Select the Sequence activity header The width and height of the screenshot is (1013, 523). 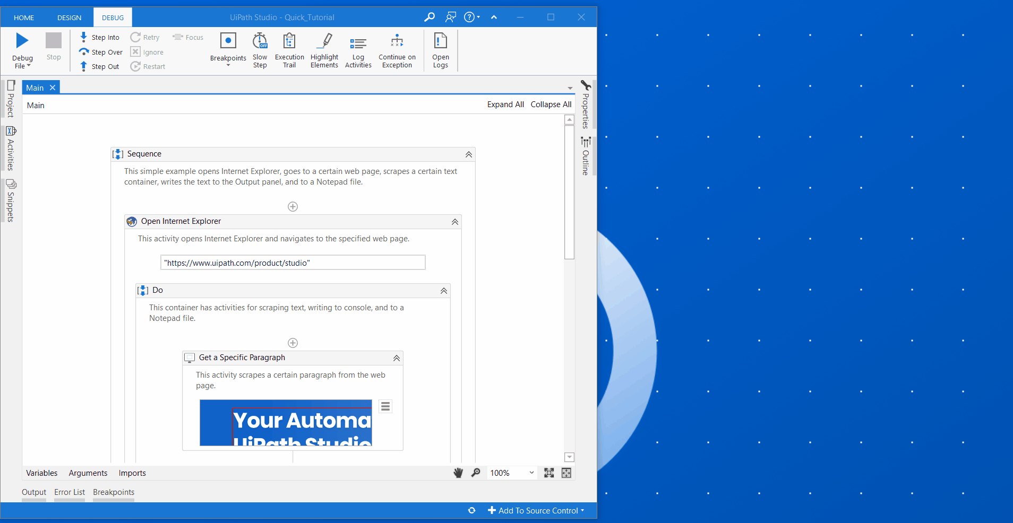tap(293, 154)
